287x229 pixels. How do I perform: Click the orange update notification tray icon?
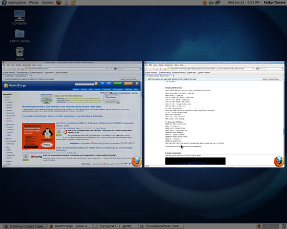coord(205,3)
